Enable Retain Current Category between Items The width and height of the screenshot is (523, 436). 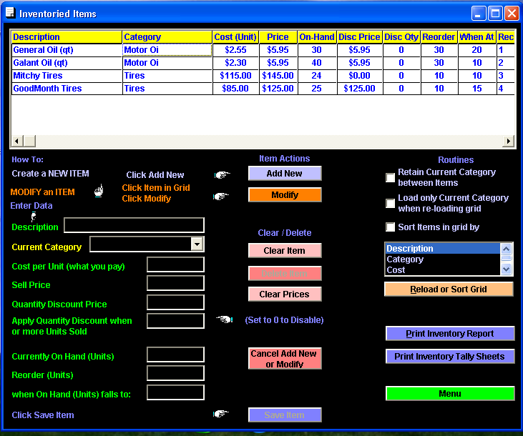click(390, 177)
